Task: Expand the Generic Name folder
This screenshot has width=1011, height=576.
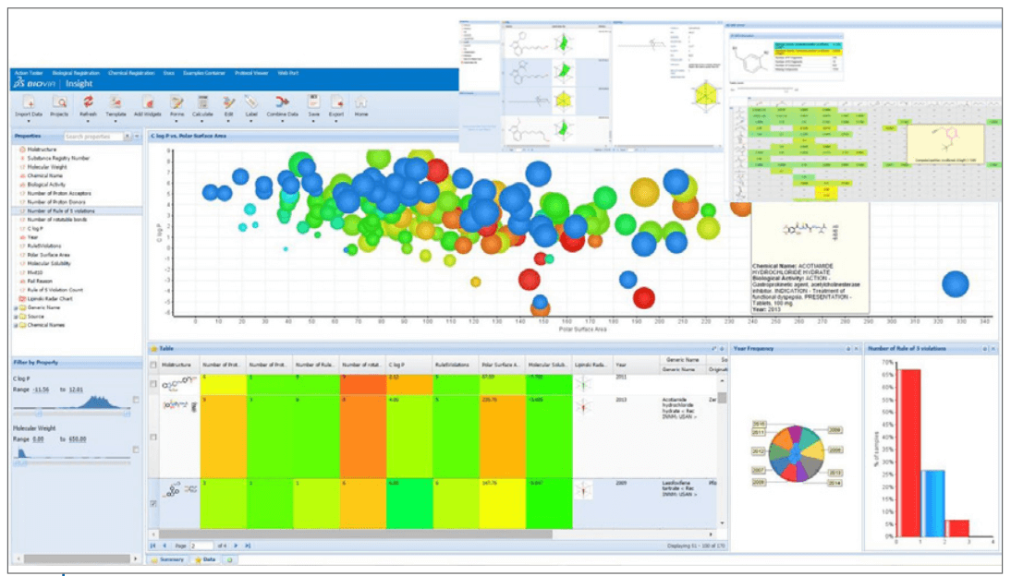Action: pyautogui.click(x=16, y=308)
